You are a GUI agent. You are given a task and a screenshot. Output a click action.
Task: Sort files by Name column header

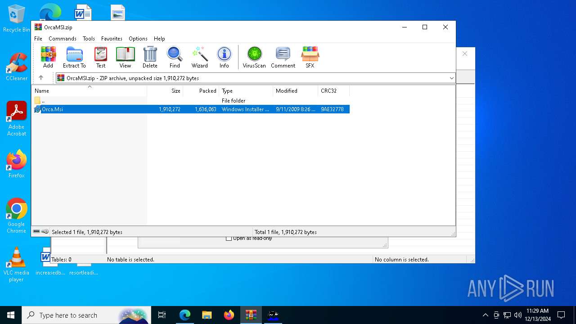pos(89,91)
